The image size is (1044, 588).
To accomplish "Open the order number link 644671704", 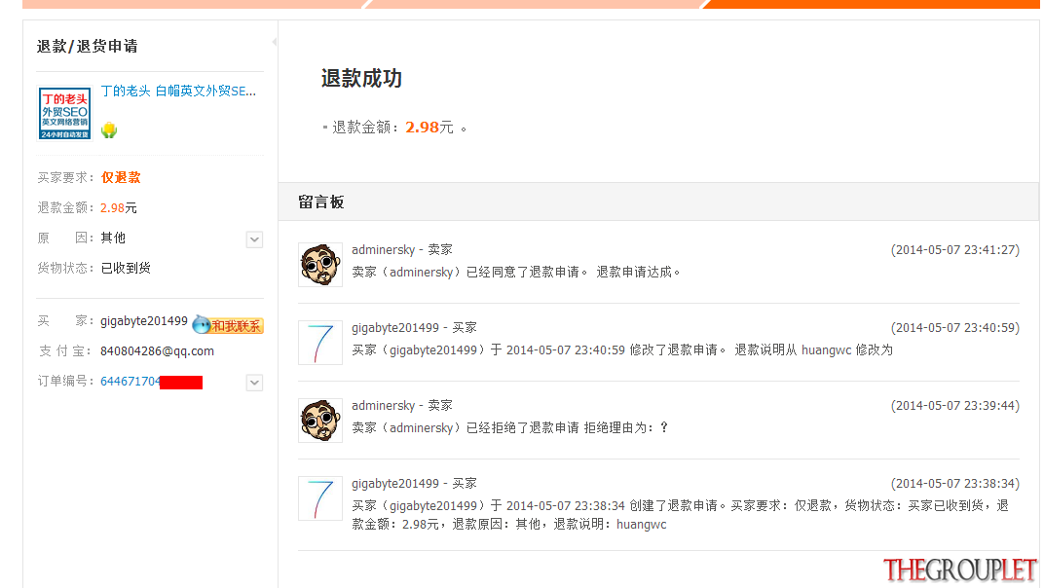I will click(130, 382).
